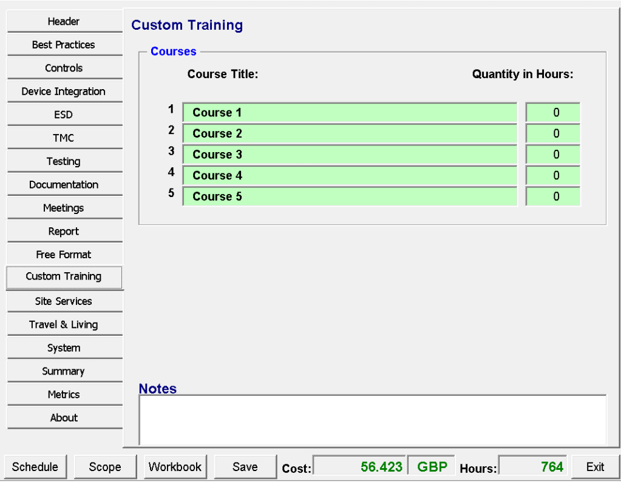Switch to Best Practices page
The height and width of the screenshot is (485, 621).
[64, 45]
